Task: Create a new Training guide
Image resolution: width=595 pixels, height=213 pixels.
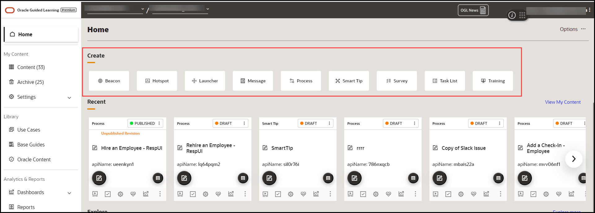Action: point(493,81)
